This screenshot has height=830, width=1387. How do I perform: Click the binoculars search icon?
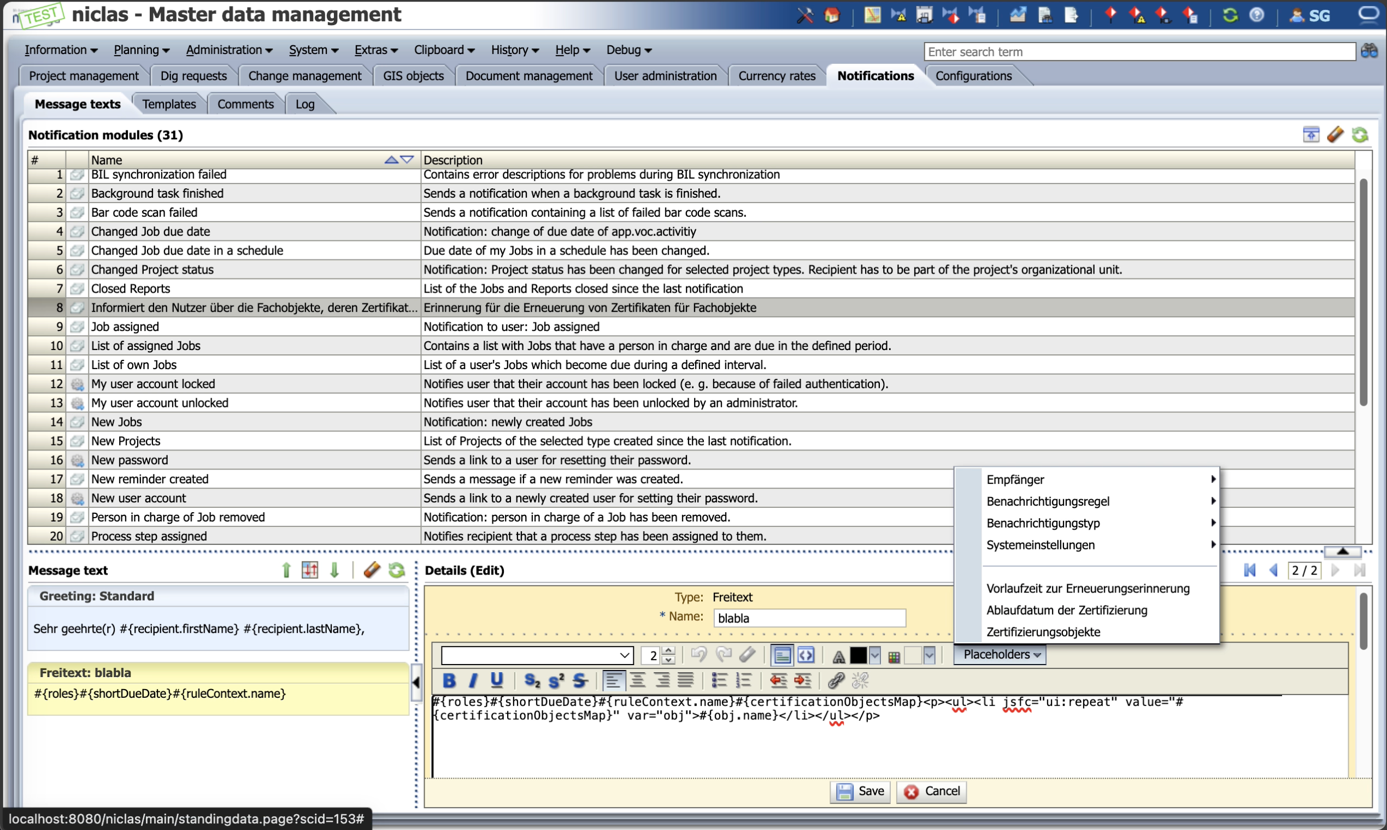pos(1369,51)
